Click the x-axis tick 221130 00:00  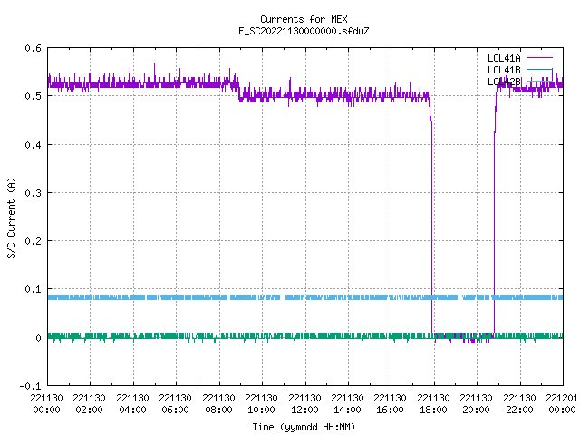tap(46, 403)
